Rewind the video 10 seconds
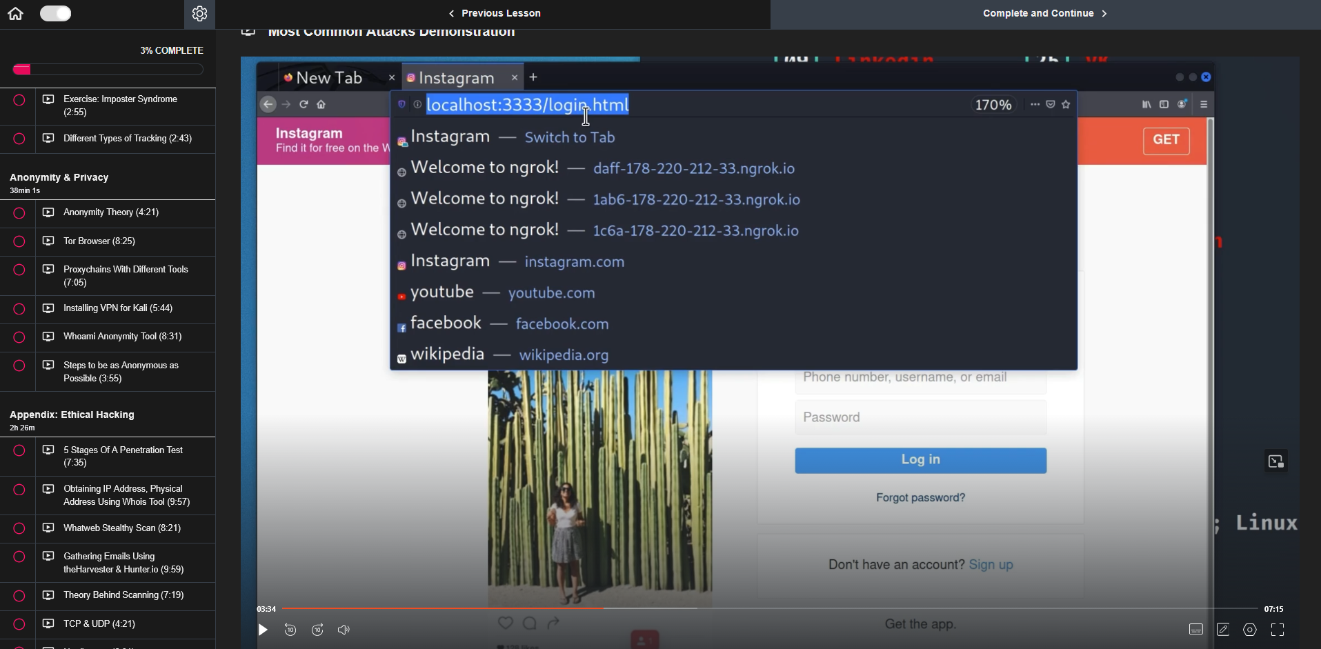The image size is (1321, 649). pos(290,630)
